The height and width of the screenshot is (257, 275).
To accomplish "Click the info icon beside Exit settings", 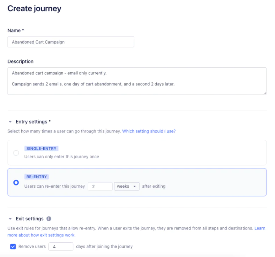I will [x=49, y=219].
